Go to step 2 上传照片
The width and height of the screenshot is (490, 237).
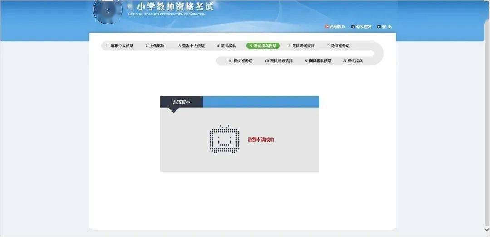[155, 46]
